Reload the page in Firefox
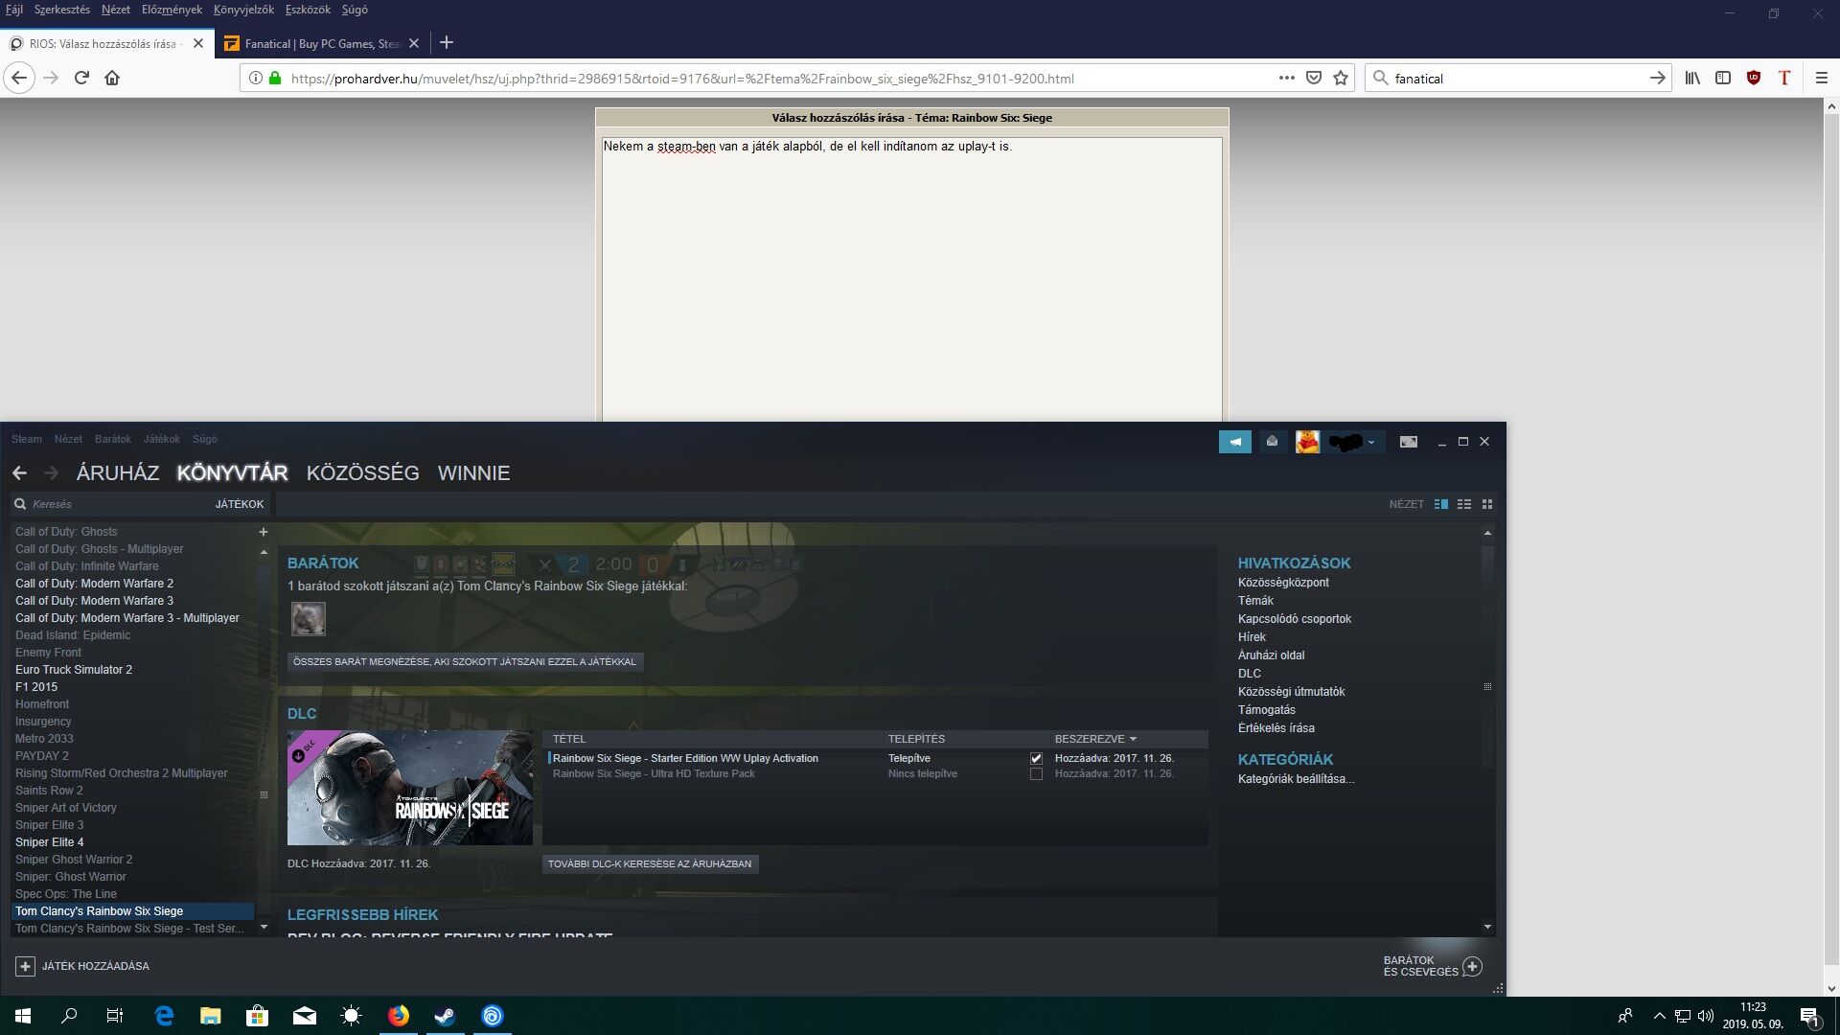The width and height of the screenshot is (1840, 1035). pyautogui.click(x=81, y=78)
